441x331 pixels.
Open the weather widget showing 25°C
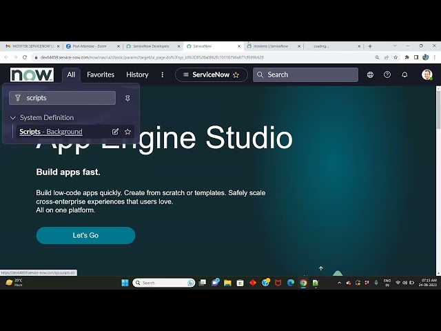14,283
